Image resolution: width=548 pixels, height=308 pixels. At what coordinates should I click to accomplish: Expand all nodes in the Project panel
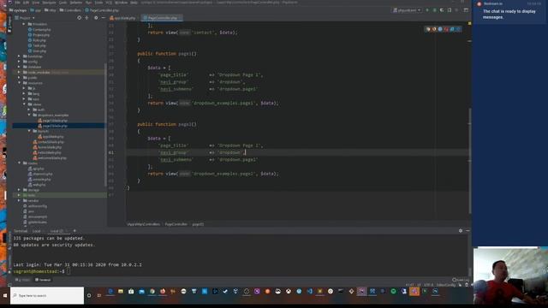(x=86, y=17)
